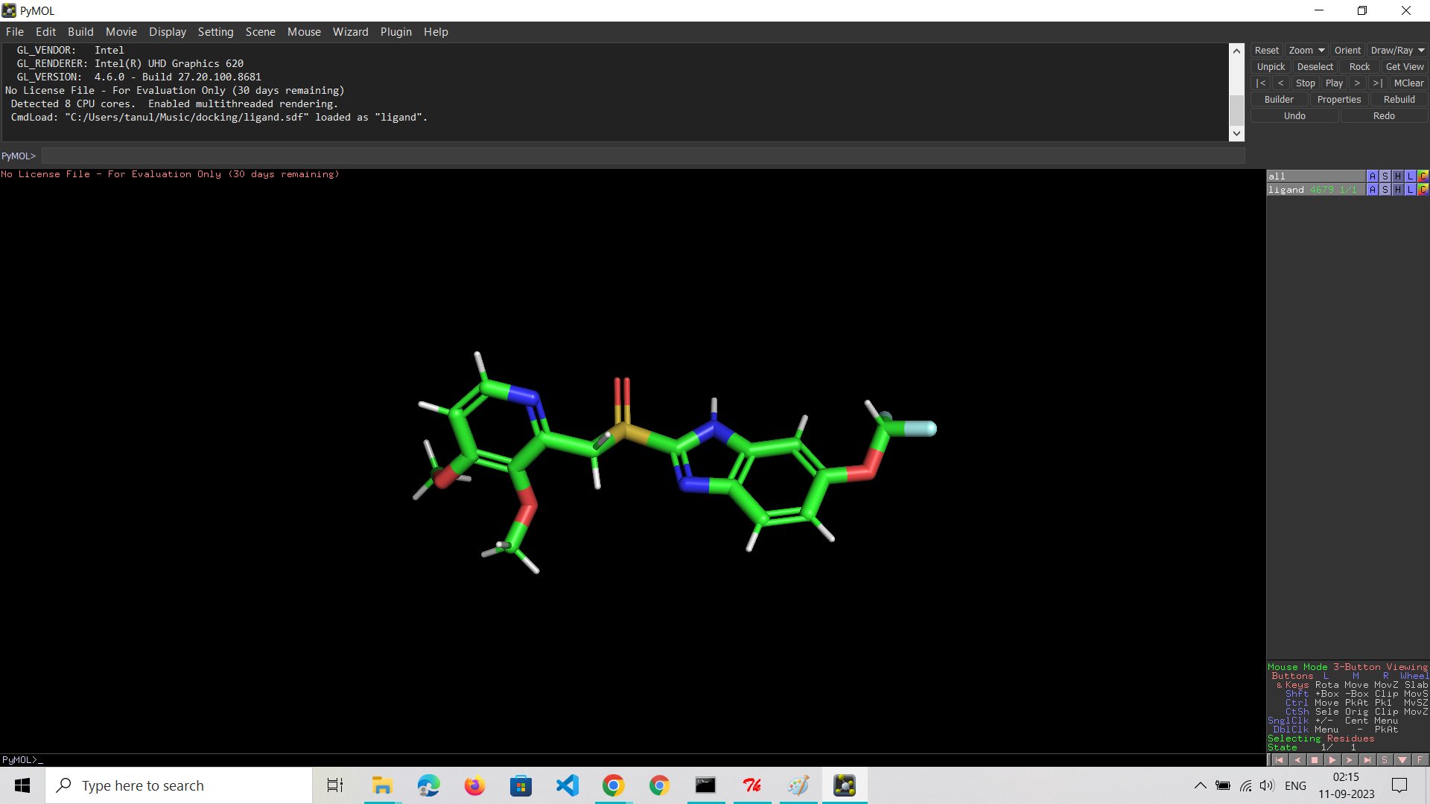Image resolution: width=1430 pixels, height=804 pixels.
Task: Toggle fullscreen with F icon in bottom bar
Action: pyautogui.click(x=1420, y=760)
